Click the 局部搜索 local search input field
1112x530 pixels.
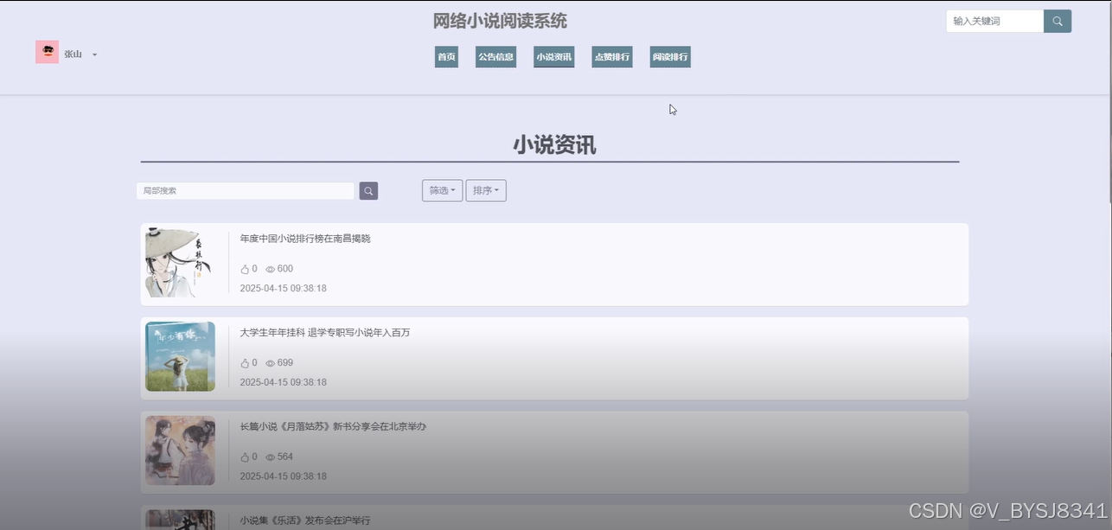[x=246, y=190]
